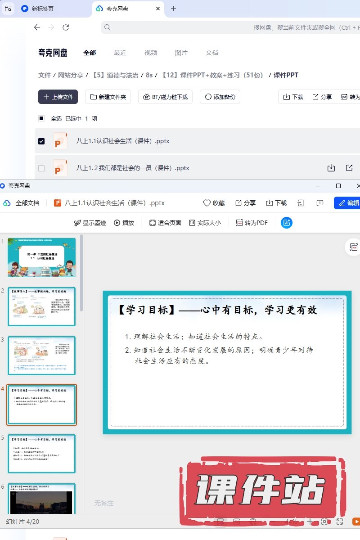
Task: Click the blue 编辑 edit button
Action: [347, 203]
